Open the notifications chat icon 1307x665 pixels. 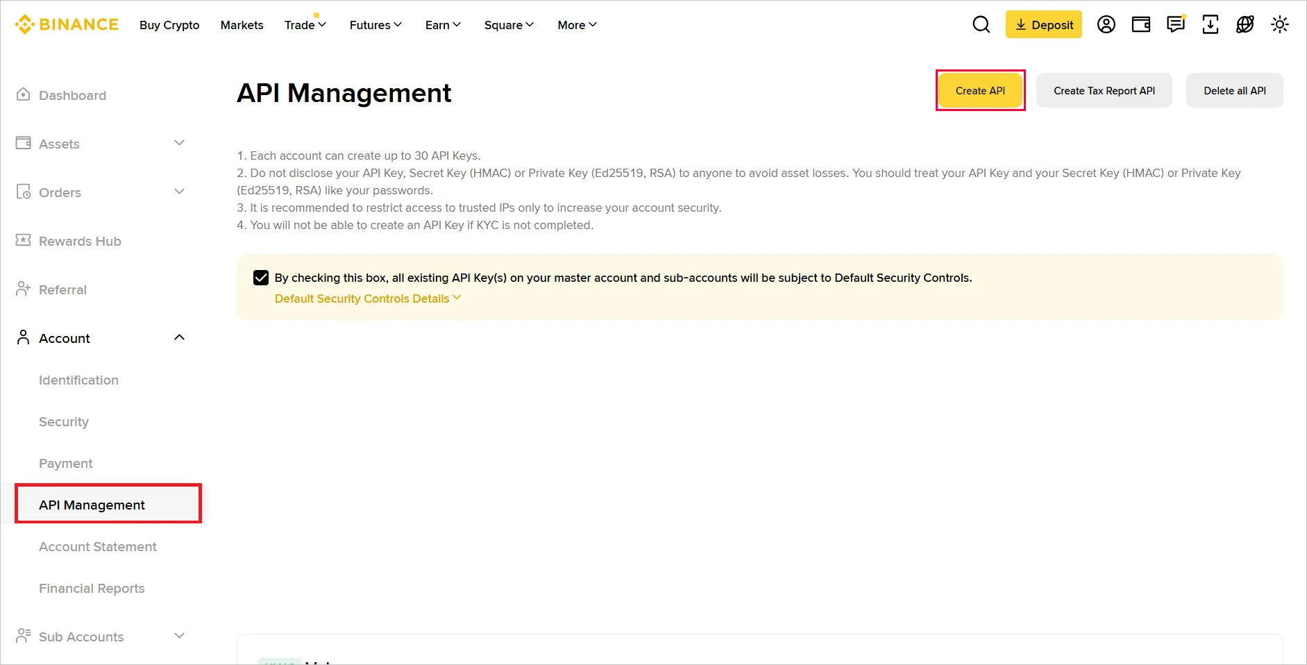1176,24
